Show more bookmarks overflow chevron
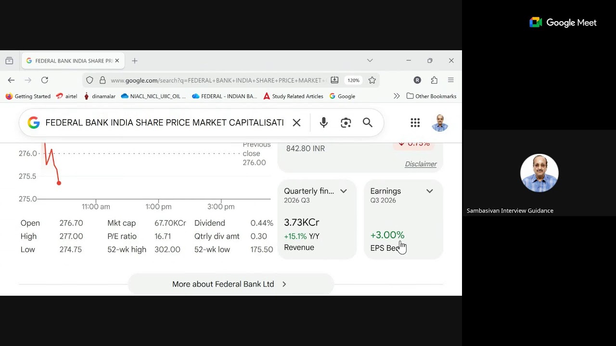Image resolution: width=616 pixels, height=346 pixels. click(397, 96)
